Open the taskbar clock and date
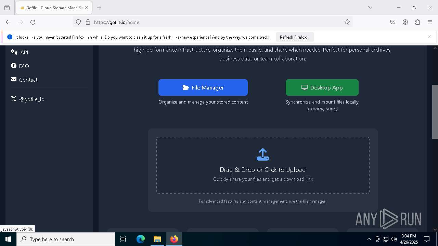 coord(409,239)
